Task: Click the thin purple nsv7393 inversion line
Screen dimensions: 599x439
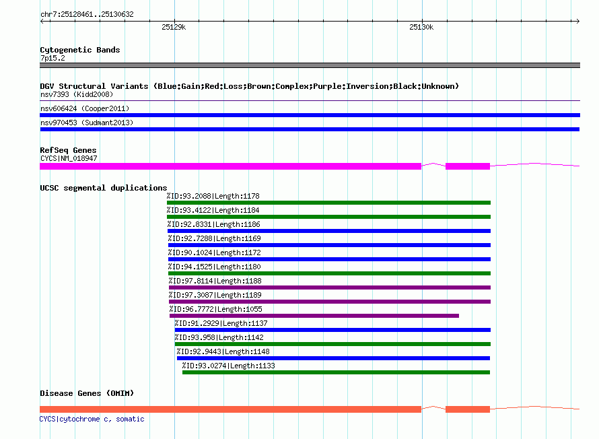Action: point(310,100)
